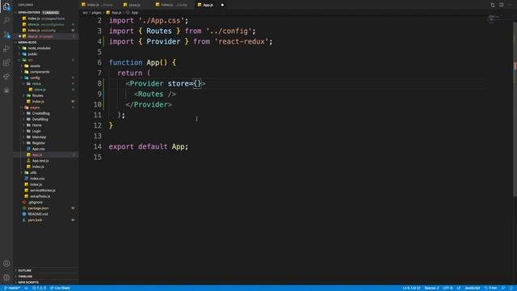517x291 pixels.
Task: Change the UTF-8 file encoding
Action: [x=448, y=288]
